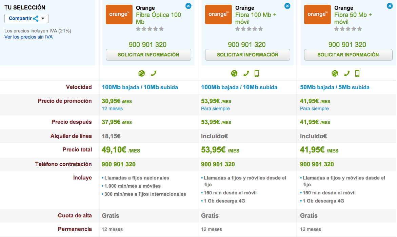The width and height of the screenshot is (397, 237).
Task: Click the 49,10€ total price
Action: tap(121, 150)
